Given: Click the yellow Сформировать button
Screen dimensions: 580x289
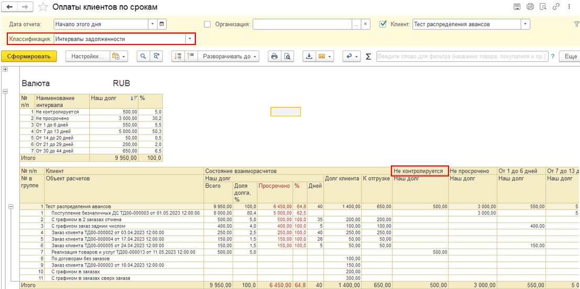Looking at the screenshot, I should tap(29, 57).
